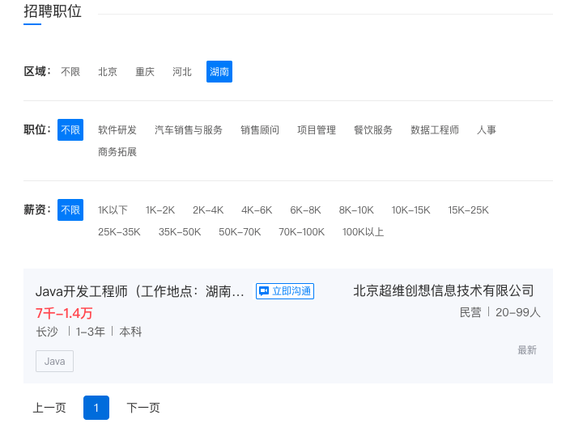This screenshot has width=570, height=436.
Task: Click the 长沙 location text
Action: tap(47, 332)
